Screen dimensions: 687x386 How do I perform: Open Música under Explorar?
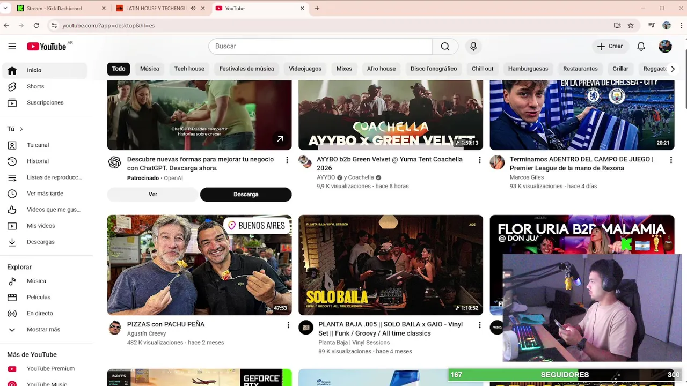pos(44,281)
